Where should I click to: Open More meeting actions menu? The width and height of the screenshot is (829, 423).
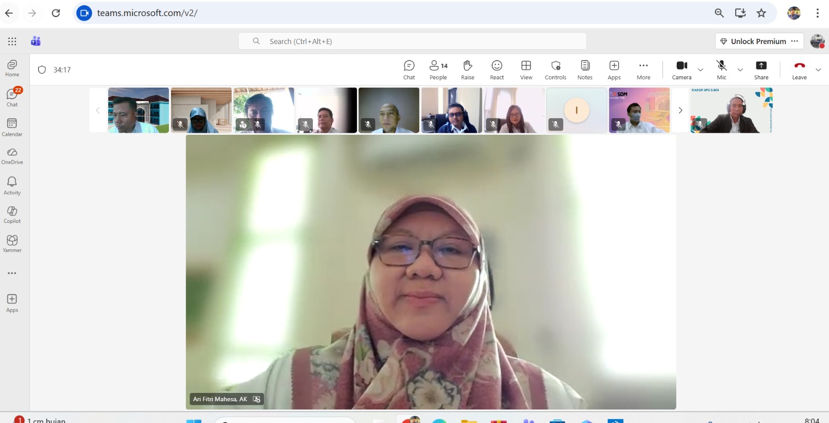point(644,70)
